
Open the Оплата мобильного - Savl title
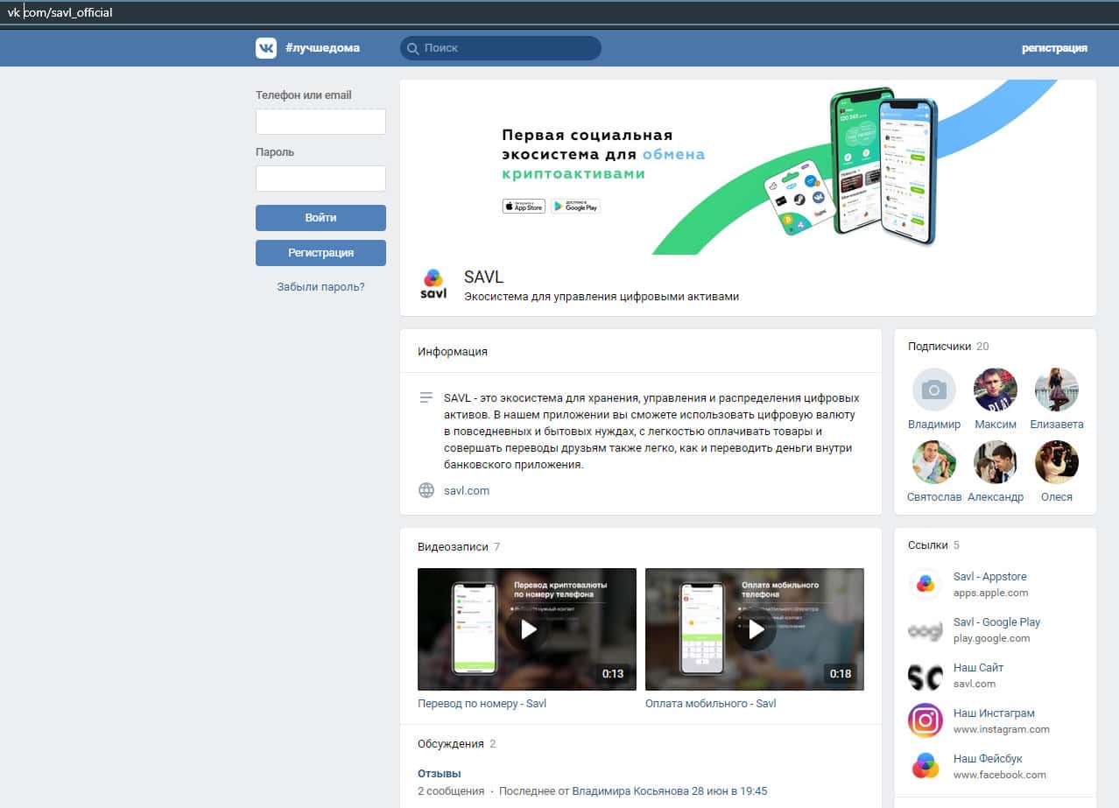point(710,704)
